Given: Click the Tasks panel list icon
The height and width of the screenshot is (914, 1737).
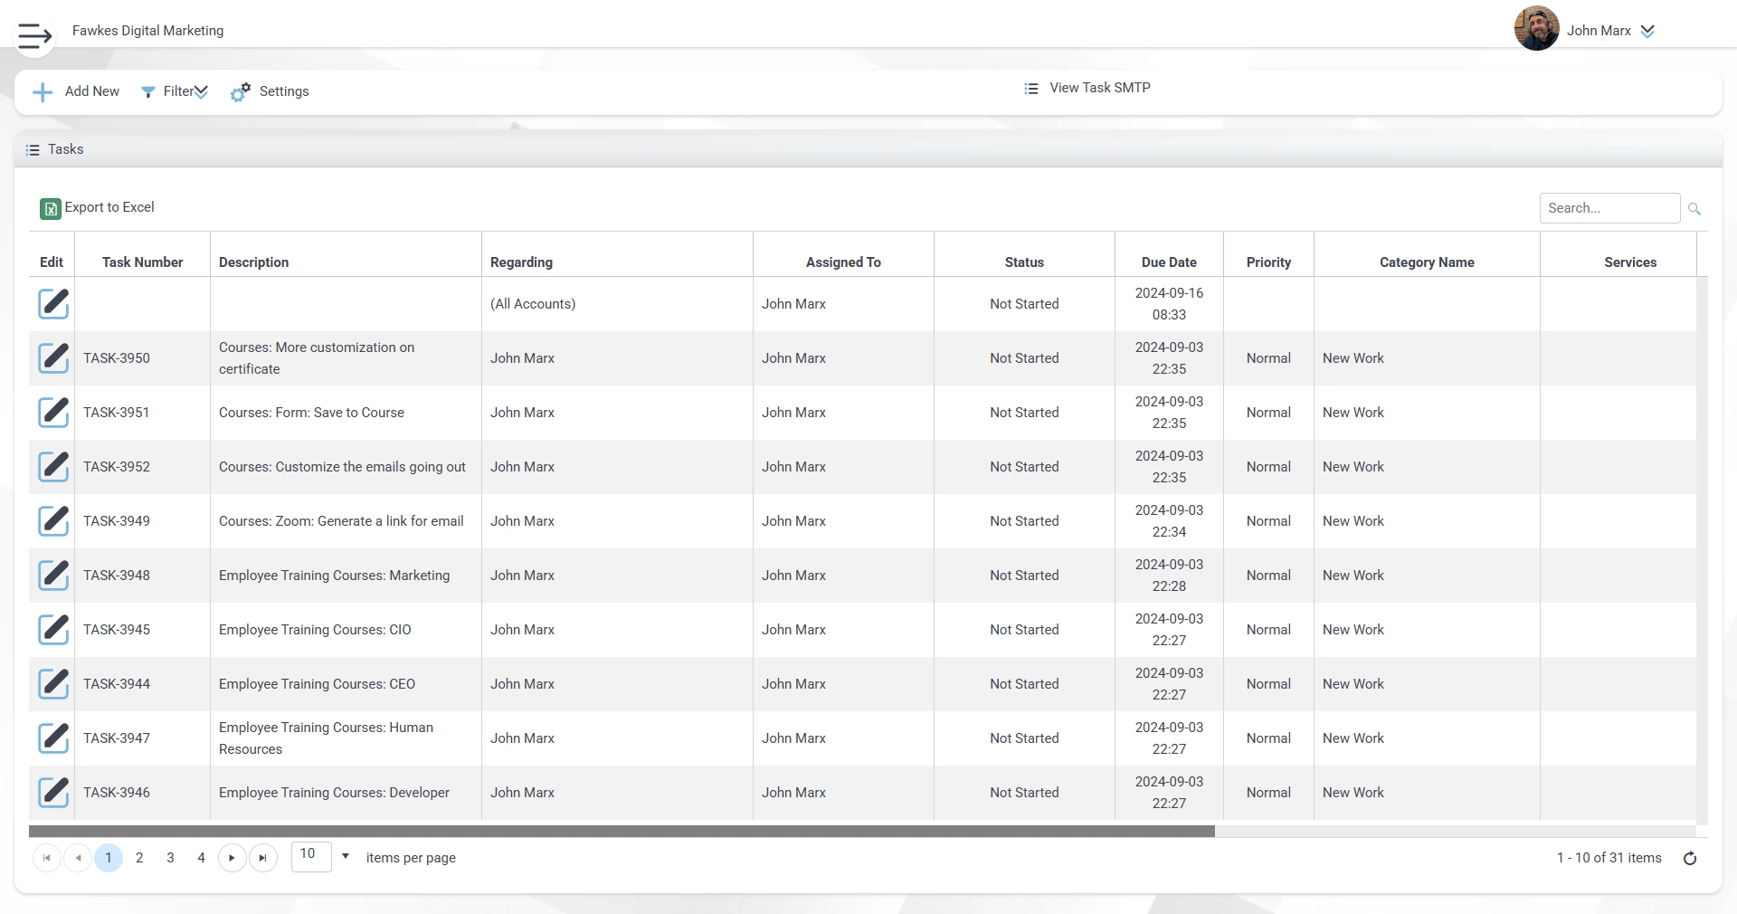Looking at the screenshot, I should [33, 150].
